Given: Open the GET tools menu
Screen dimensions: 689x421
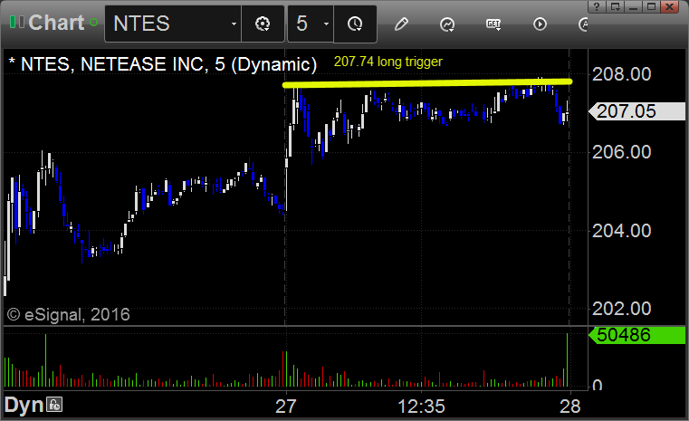Looking at the screenshot, I should point(493,24).
